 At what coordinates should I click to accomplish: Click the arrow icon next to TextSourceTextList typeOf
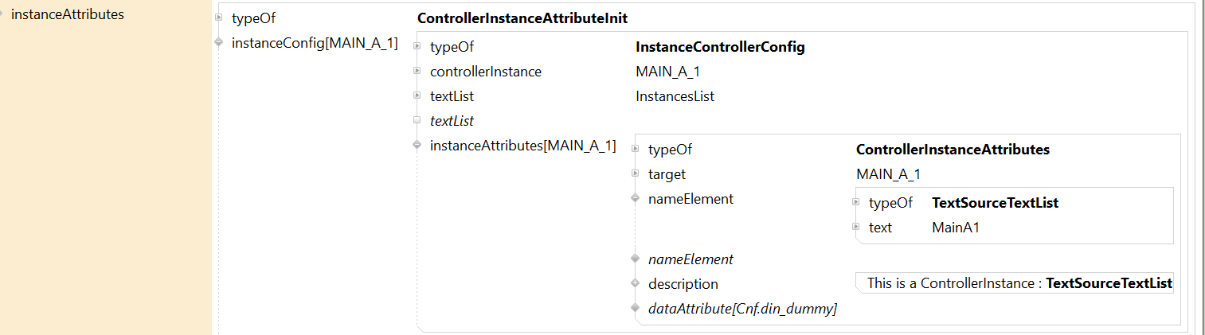(x=856, y=202)
